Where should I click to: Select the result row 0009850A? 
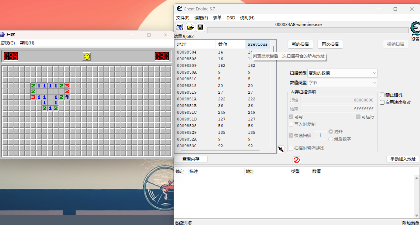coord(222,72)
